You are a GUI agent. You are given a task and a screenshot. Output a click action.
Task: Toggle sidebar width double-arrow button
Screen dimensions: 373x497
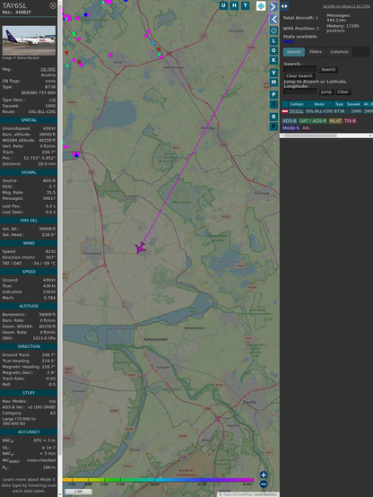[x=284, y=6]
